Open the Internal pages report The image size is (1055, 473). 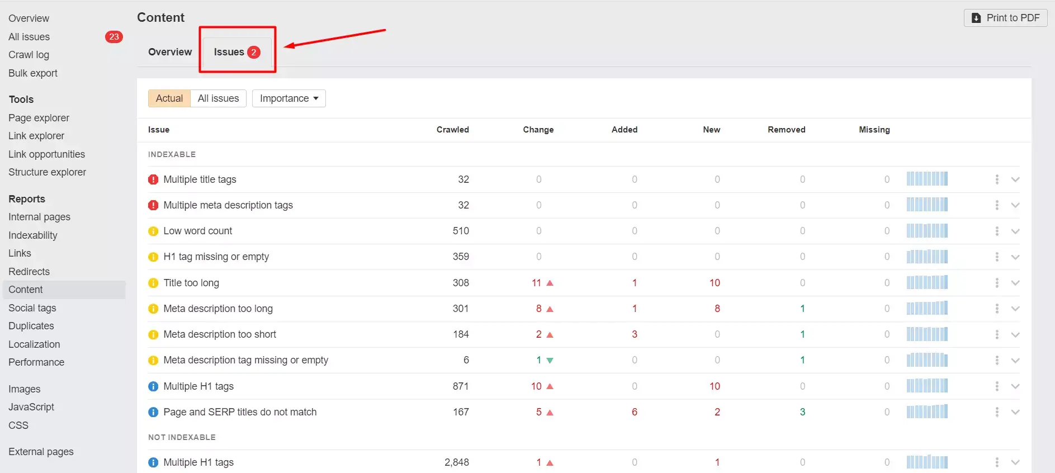coord(39,217)
